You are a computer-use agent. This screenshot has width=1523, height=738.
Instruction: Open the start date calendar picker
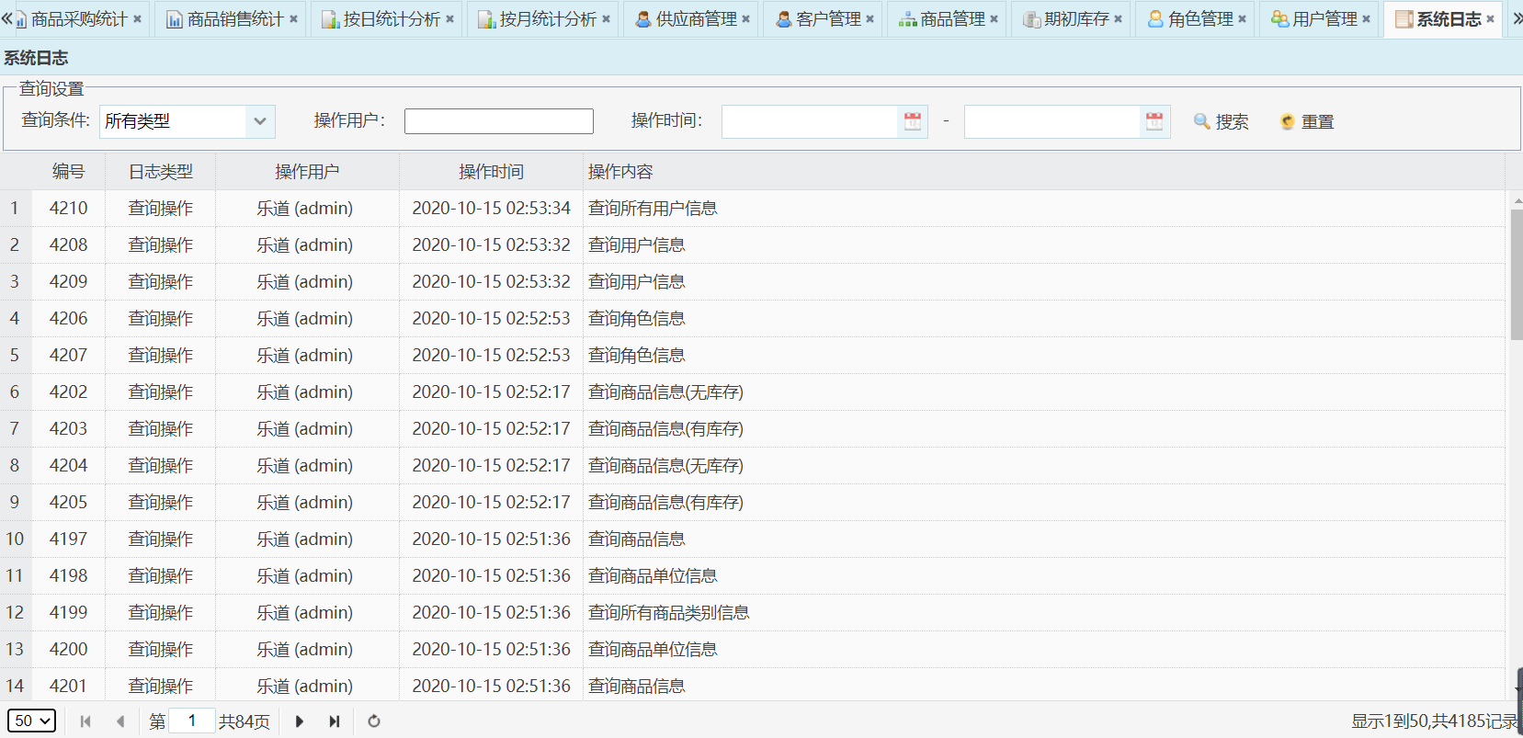(913, 121)
